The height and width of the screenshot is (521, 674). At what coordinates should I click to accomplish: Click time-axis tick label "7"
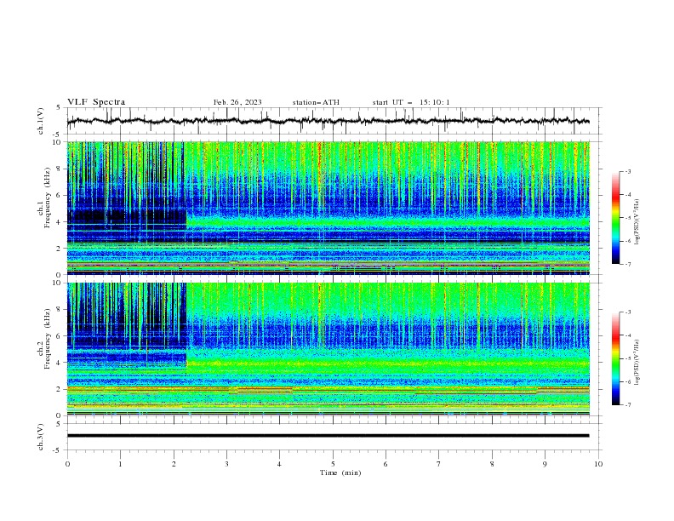(x=439, y=464)
